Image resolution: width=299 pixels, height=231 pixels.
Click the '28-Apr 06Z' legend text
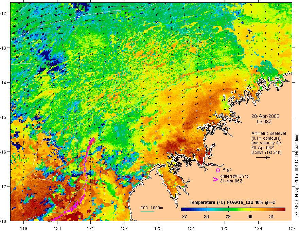[263, 148]
